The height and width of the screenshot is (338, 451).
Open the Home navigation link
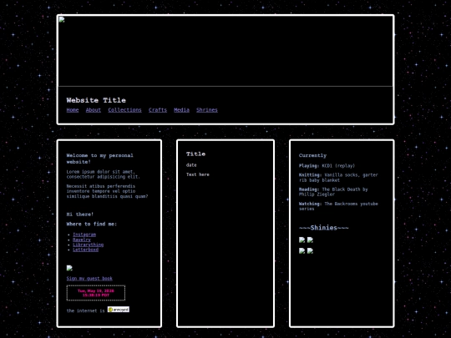73,110
